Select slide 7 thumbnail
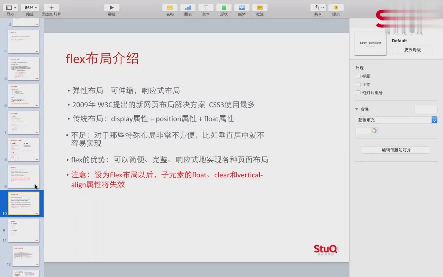The height and width of the screenshot is (277, 443). tap(24, 122)
